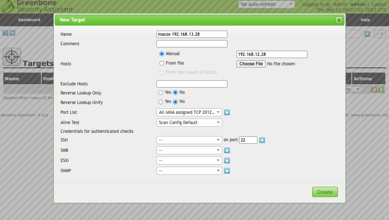Image resolution: width=389 pixels, height=220 pixels.
Task: Click the Logout link
Action: (379, 4)
